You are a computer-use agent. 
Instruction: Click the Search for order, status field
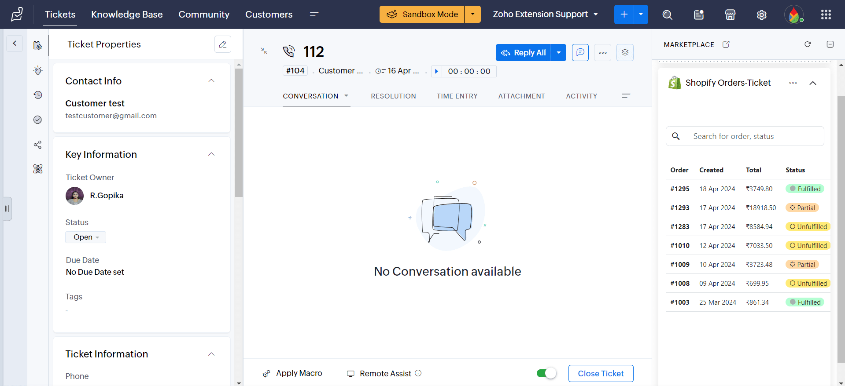point(744,136)
